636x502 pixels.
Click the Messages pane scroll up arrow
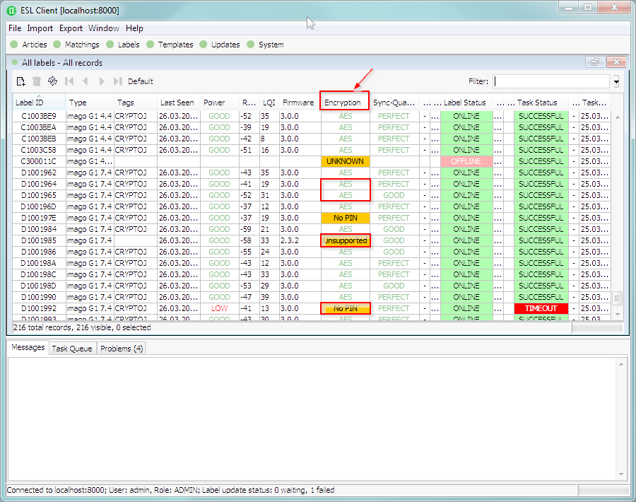[621, 364]
